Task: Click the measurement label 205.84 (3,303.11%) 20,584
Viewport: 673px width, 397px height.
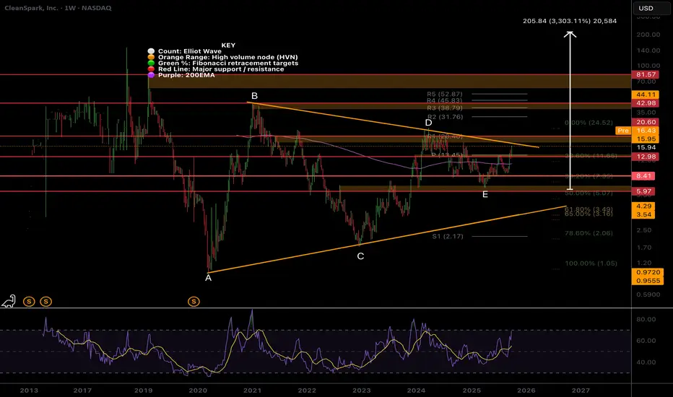Action: click(x=570, y=21)
